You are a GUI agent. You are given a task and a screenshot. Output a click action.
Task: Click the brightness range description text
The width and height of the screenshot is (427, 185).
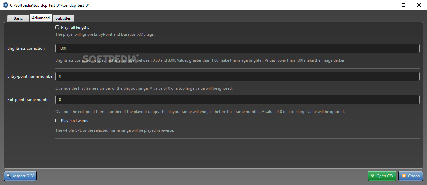pyautogui.click(x=200, y=61)
